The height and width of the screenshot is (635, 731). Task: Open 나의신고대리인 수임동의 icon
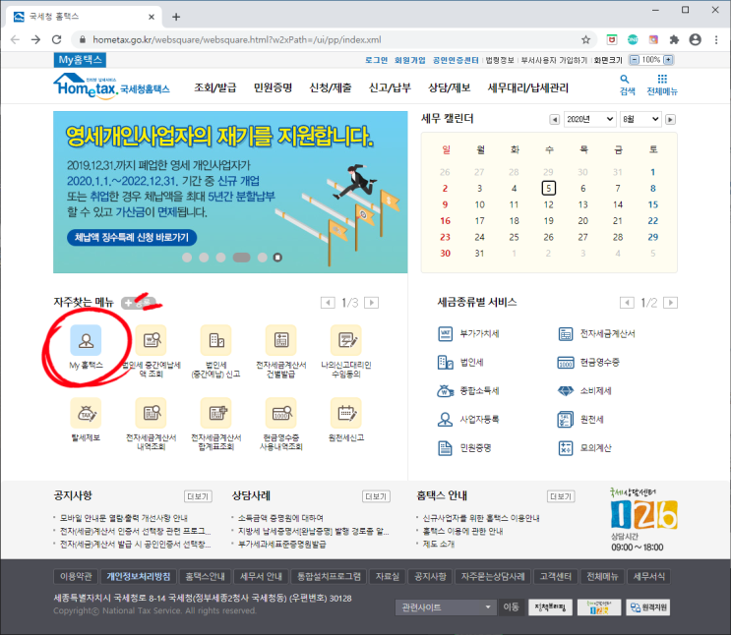tap(346, 340)
